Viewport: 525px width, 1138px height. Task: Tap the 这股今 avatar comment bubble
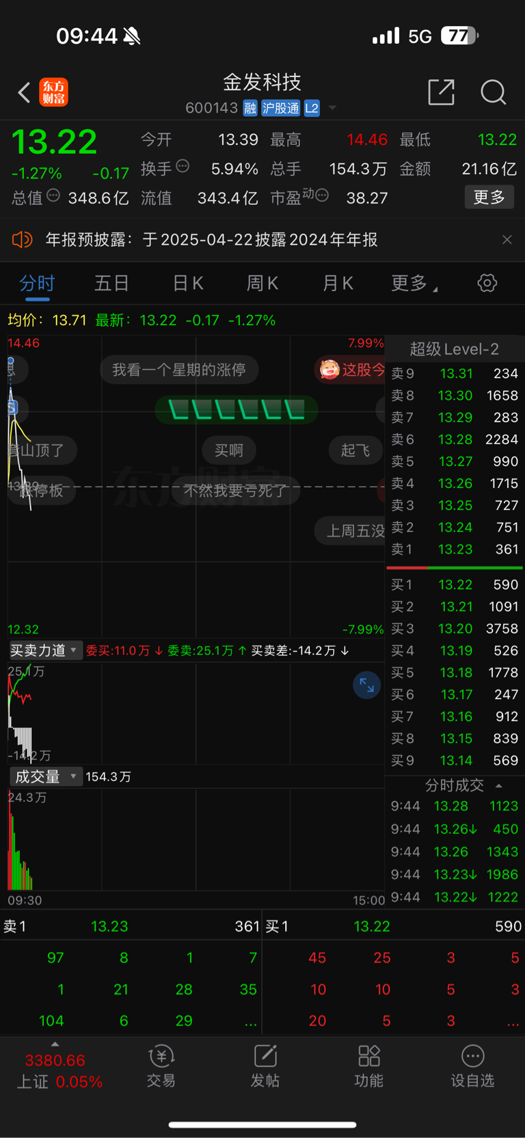350,370
